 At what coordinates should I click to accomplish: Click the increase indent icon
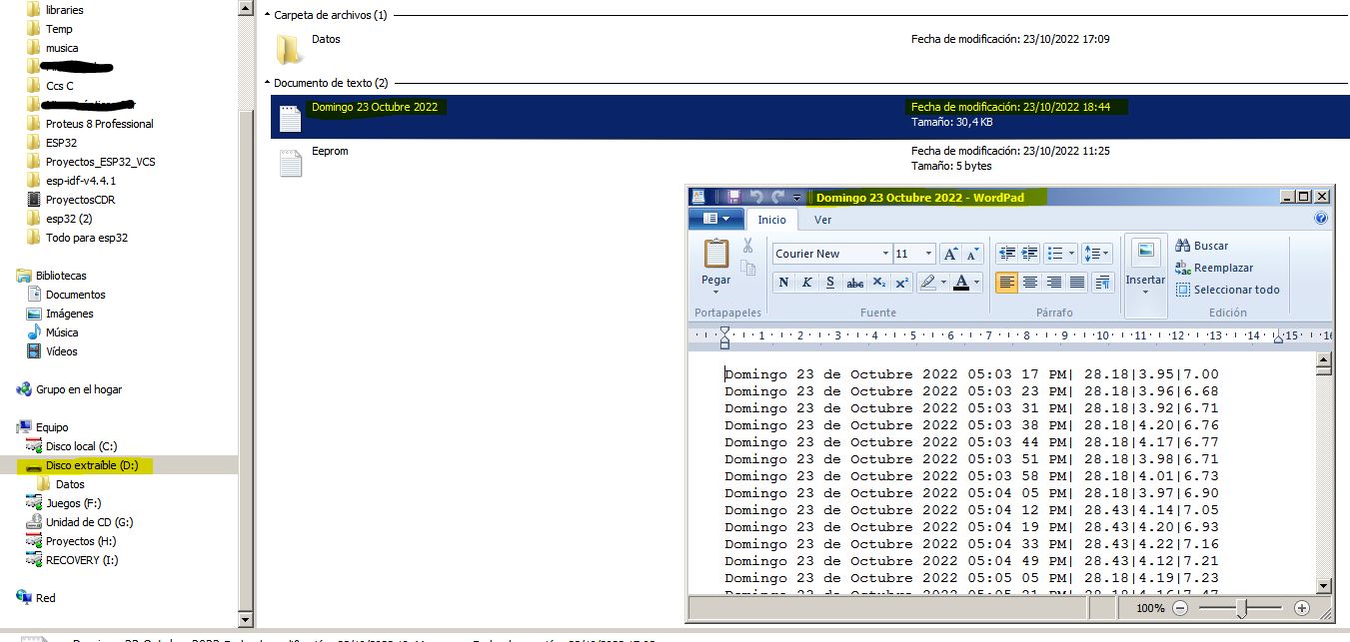[x=1029, y=254]
